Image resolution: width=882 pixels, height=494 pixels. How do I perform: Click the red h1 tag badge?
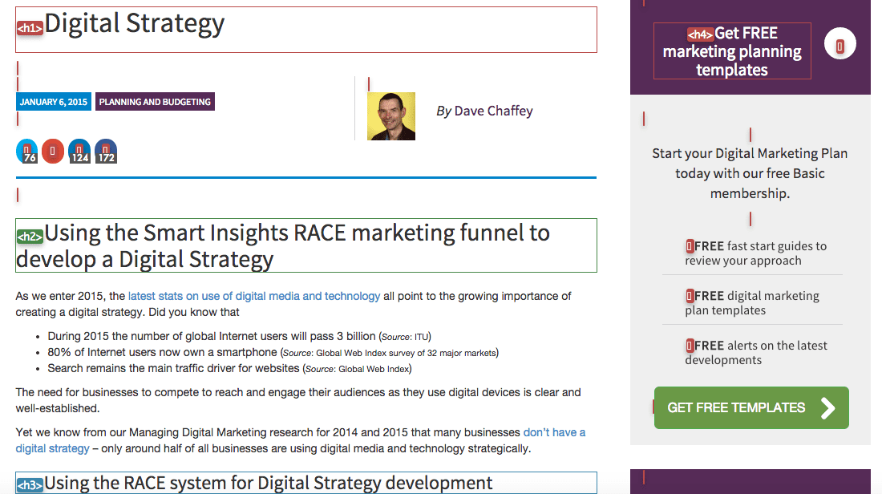[30, 28]
